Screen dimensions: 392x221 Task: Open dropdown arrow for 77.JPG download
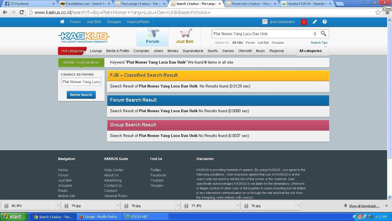[238, 206]
